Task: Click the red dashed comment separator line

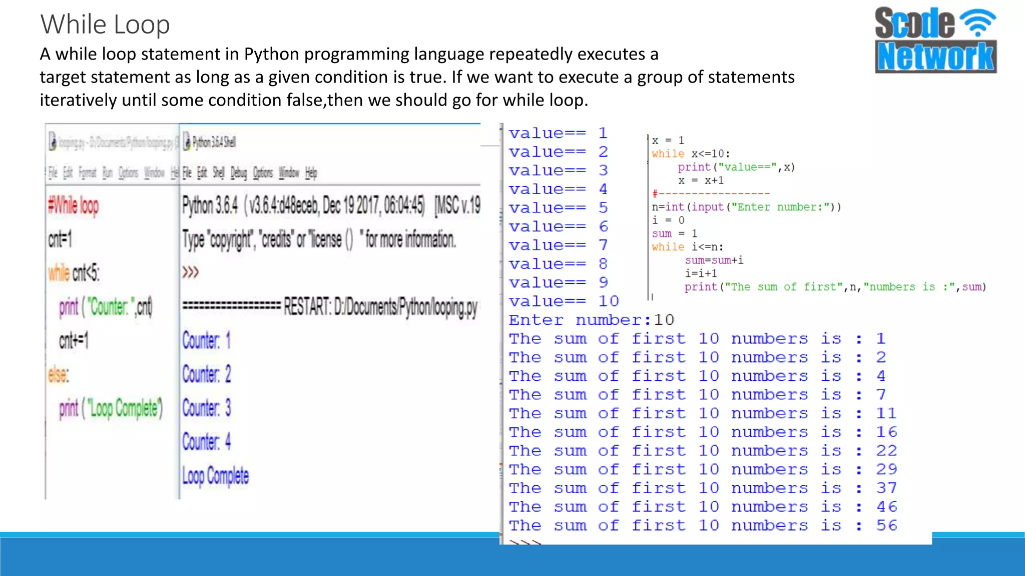Action: 711,193
